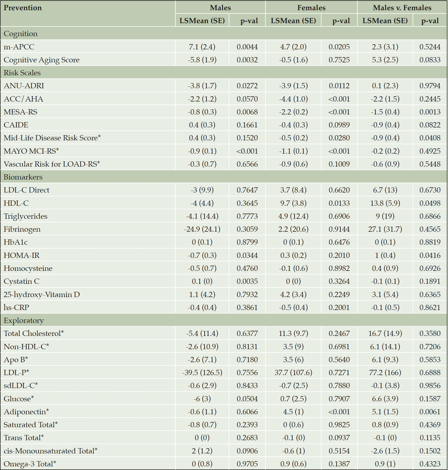Select the Biomarkers section heading

[x=23, y=177]
